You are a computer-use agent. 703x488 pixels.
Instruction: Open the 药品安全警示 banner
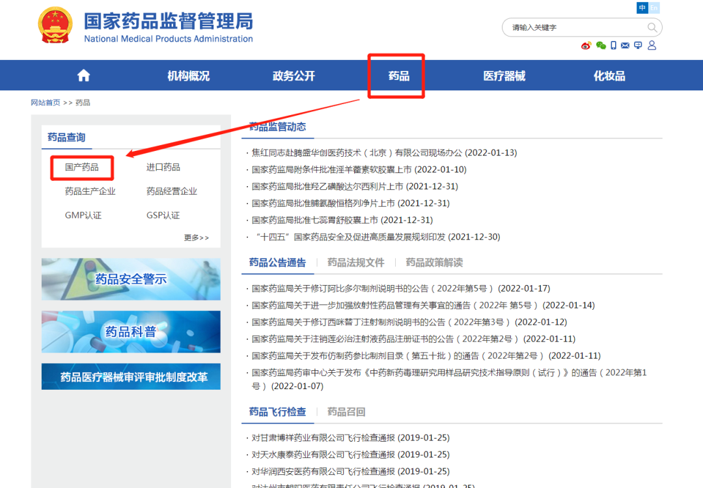(131, 279)
